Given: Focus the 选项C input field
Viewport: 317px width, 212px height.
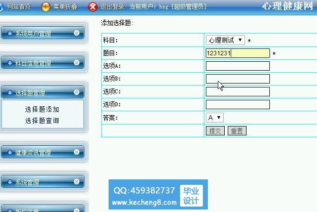Looking at the screenshot, I should tap(238, 91).
